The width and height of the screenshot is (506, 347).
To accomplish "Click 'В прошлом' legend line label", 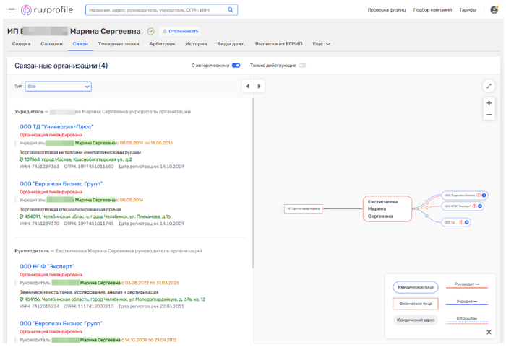I will coord(467,318).
